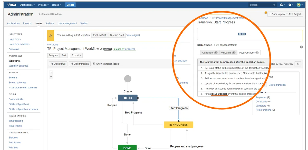
Task: Open the Add-ons admin tab
Action: click(50, 23)
